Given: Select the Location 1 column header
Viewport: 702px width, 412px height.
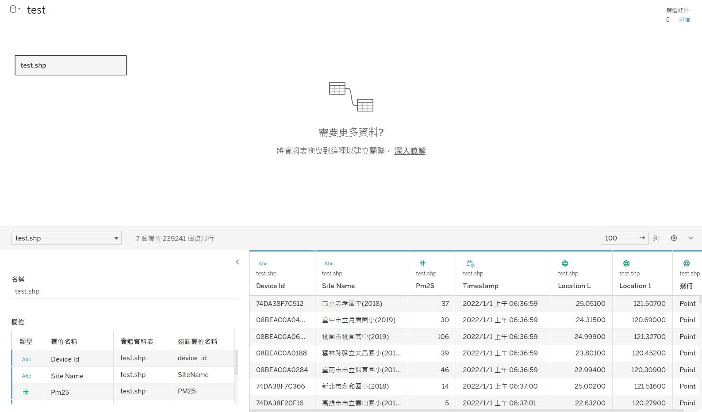Looking at the screenshot, I should tap(635, 286).
